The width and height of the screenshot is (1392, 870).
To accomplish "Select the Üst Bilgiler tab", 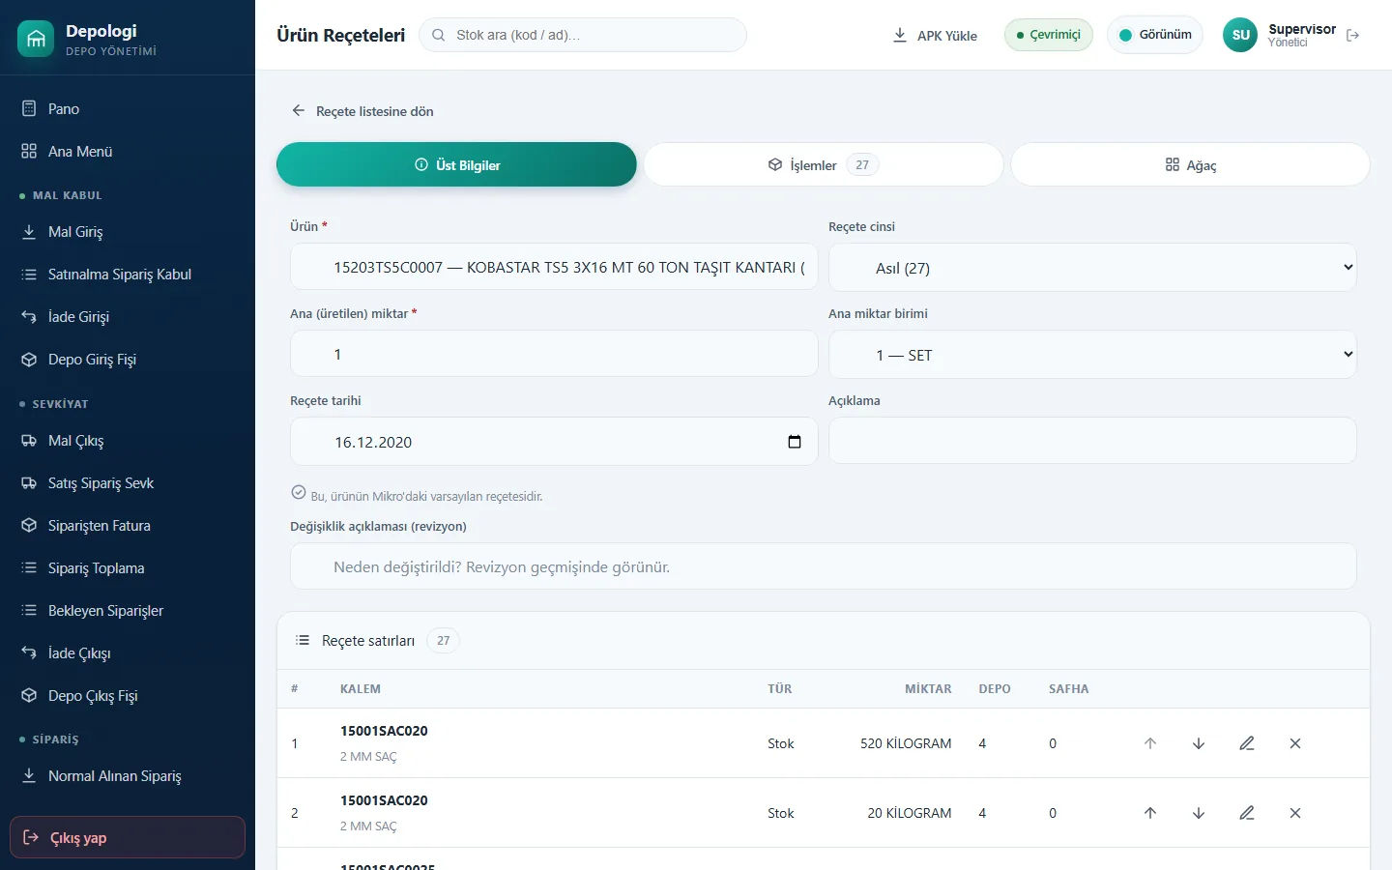I will tap(456, 164).
